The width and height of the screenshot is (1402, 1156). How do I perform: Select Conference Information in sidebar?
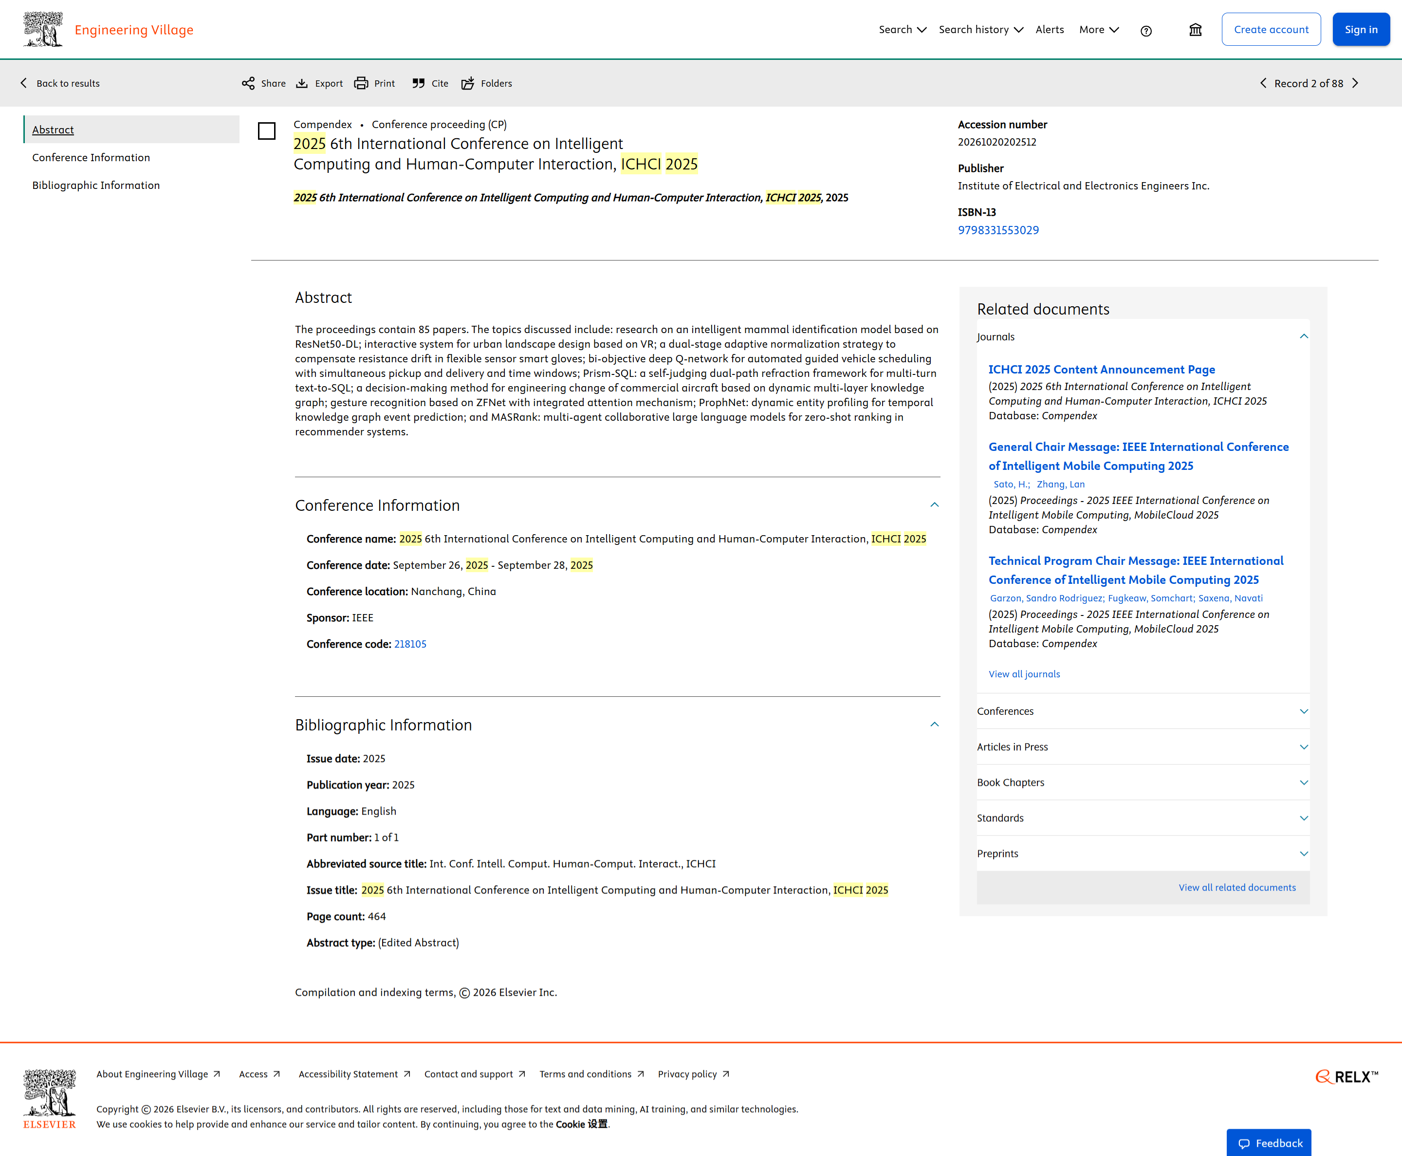click(91, 158)
